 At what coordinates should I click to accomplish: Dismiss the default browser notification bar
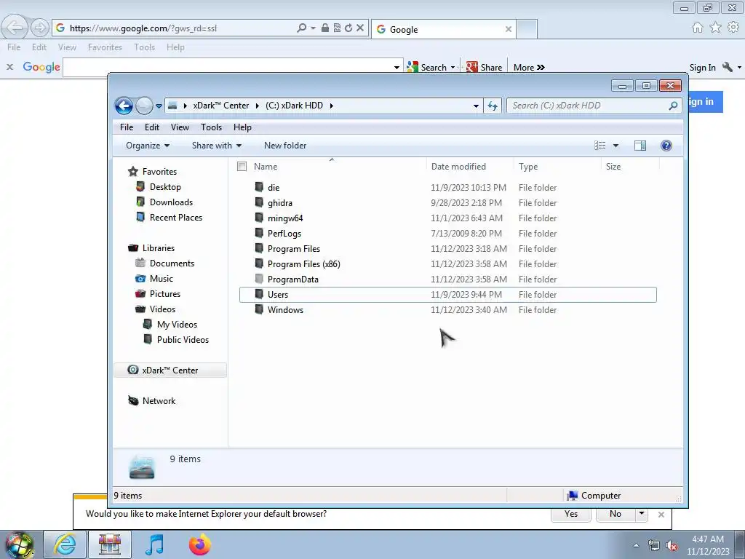(x=661, y=515)
